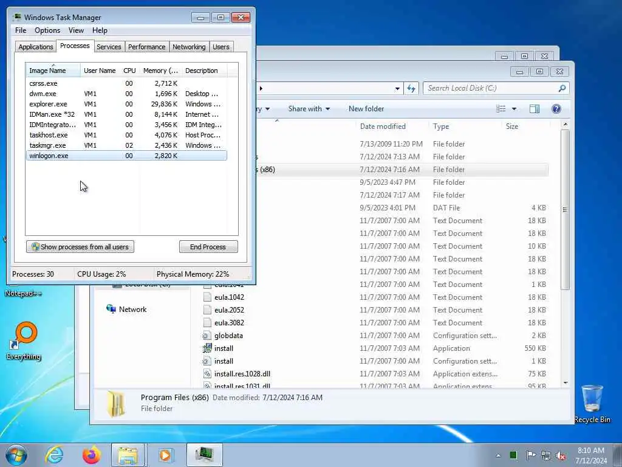Select the eula.2052 text document
This screenshot has width=622, height=467.
[229, 310]
